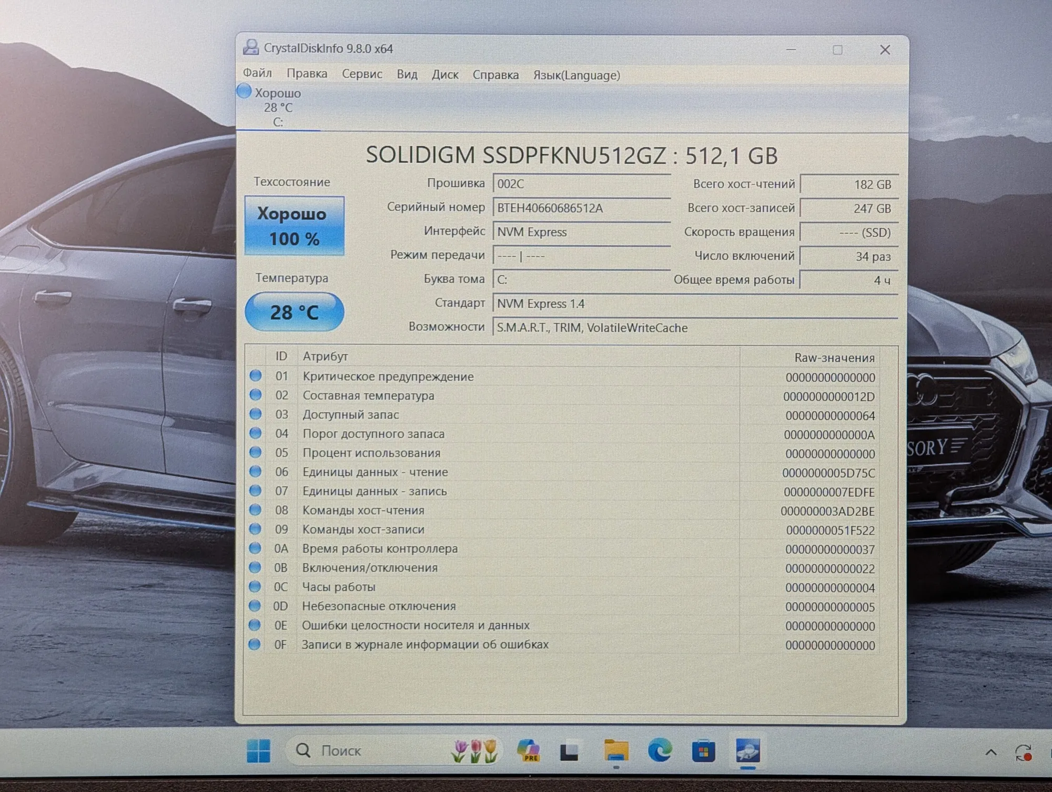This screenshot has height=792, width=1052.
Task: Click the NVM Express 1.4 standard field
Action: 695,304
